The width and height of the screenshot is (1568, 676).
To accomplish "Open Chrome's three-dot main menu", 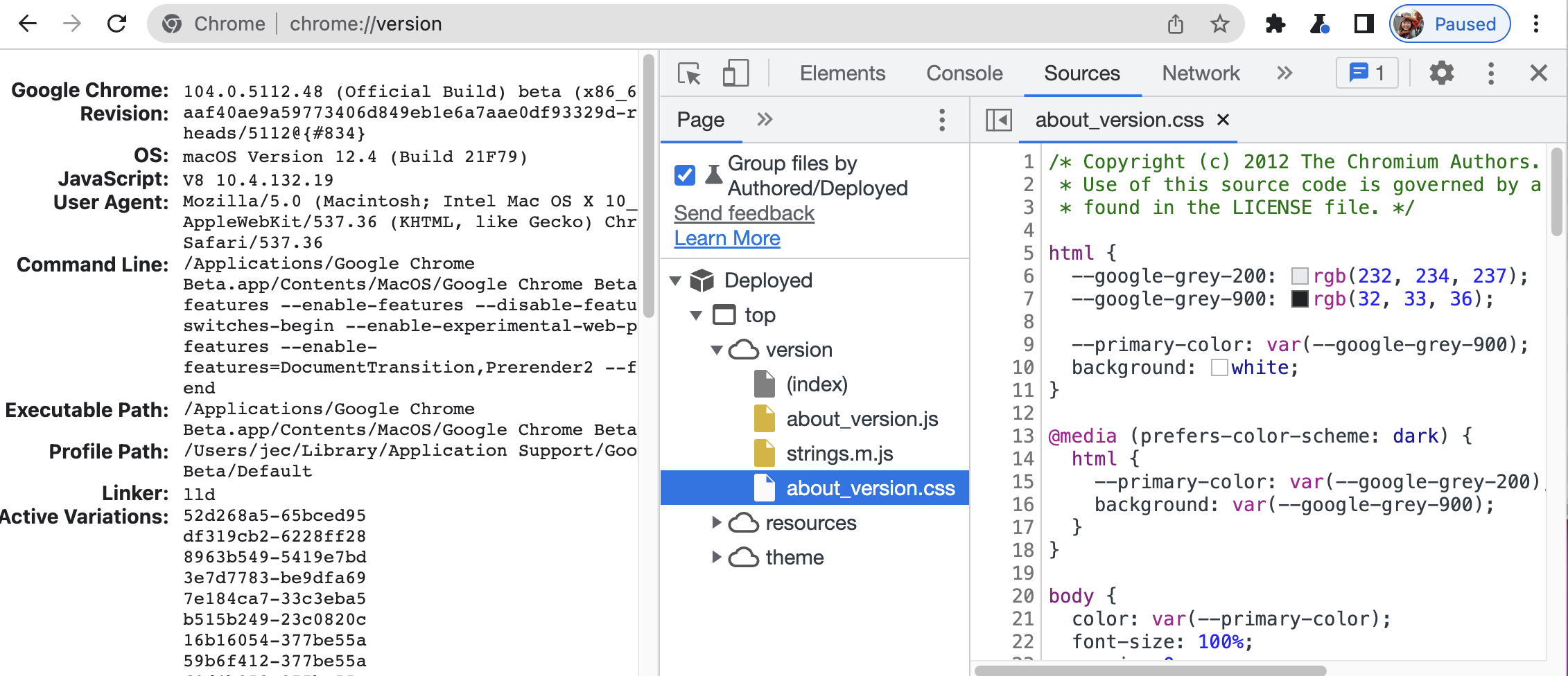I will point(1536,24).
